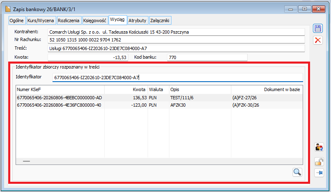The width and height of the screenshot is (331, 192).
Task: Close the Zapis bankowy window
Action: 319,9
